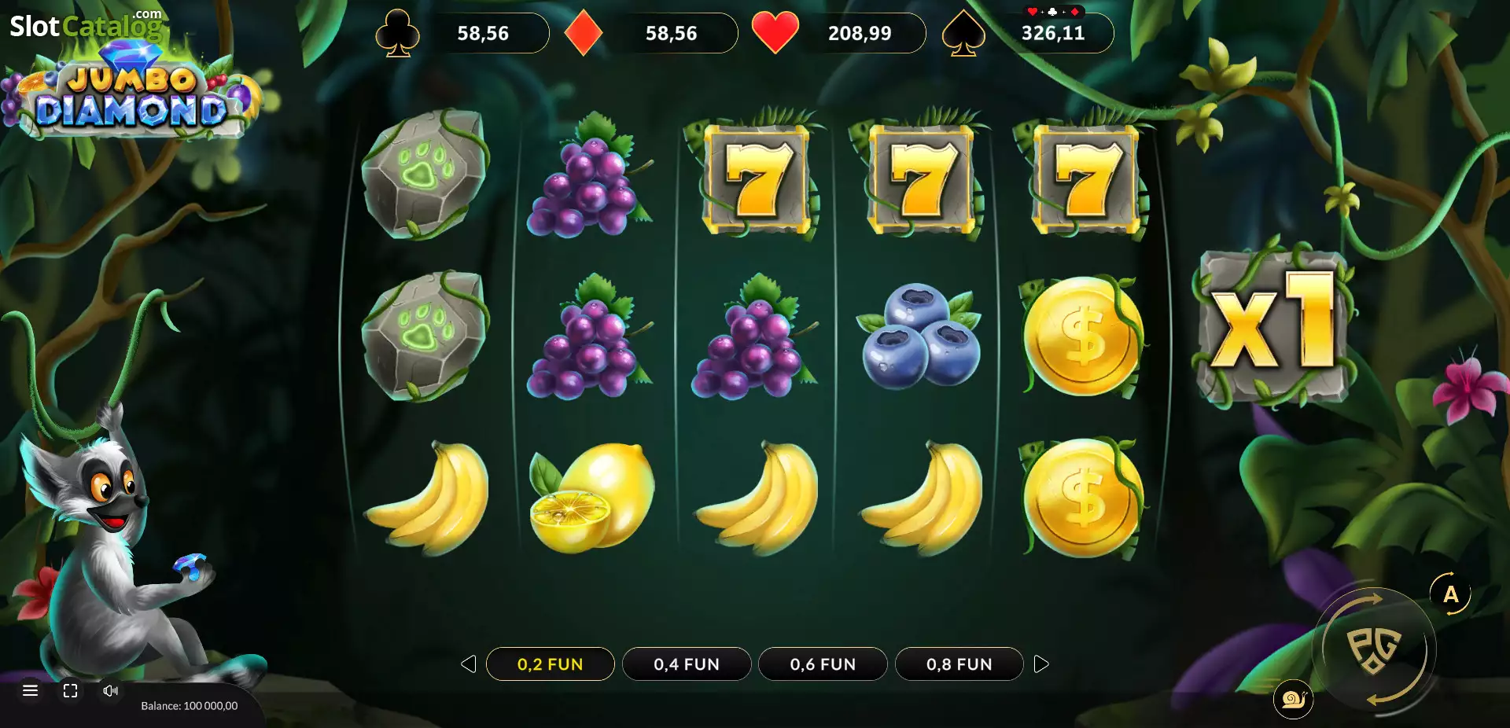Screen dimensions: 1510x728
Task: Click the spade jackpot value 326,11
Action: point(1053,33)
